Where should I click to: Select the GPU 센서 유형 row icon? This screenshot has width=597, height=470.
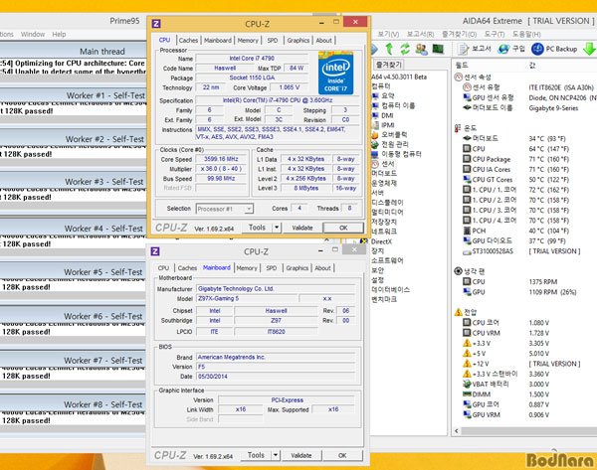point(468,97)
